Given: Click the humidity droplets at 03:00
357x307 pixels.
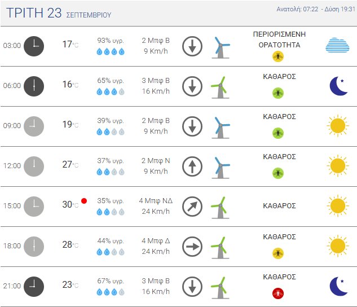Looking at the screenshot, I should (111, 52).
